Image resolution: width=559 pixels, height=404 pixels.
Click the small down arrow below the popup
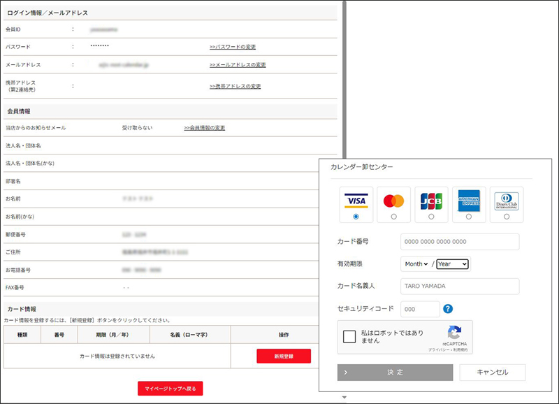coord(344,397)
